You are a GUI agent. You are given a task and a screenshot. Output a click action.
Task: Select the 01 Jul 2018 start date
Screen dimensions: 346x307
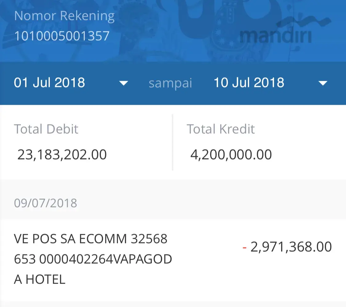pos(50,83)
